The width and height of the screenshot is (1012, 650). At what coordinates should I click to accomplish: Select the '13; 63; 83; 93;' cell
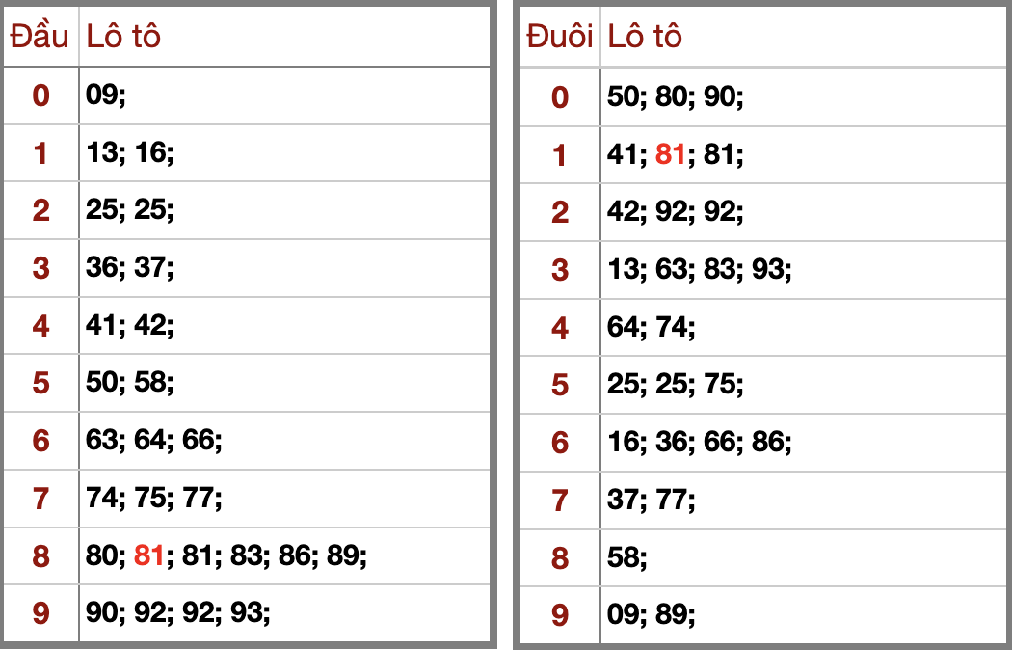pos(700,269)
